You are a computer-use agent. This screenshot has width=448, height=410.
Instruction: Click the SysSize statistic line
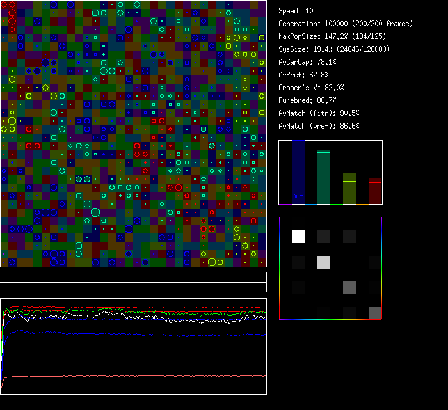pyautogui.click(x=335, y=49)
